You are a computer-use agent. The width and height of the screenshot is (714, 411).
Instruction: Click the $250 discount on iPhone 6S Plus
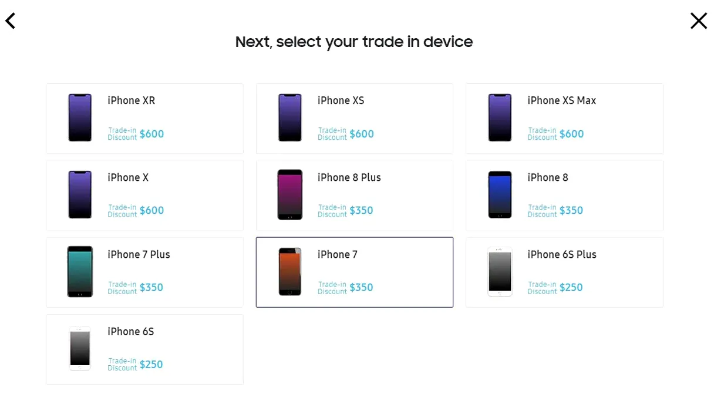pos(571,288)
